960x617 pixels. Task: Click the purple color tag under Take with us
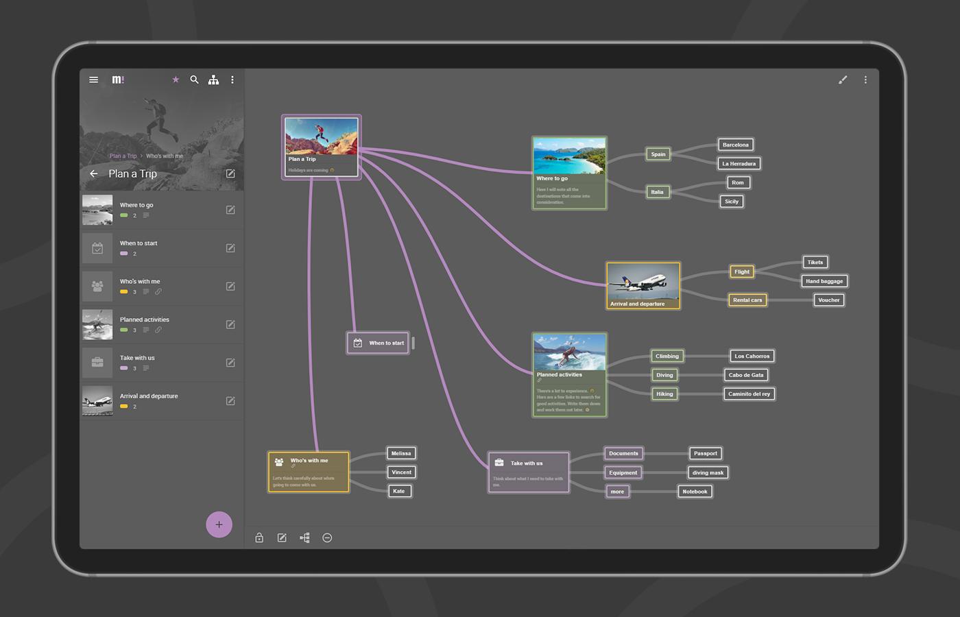[124, 368]
